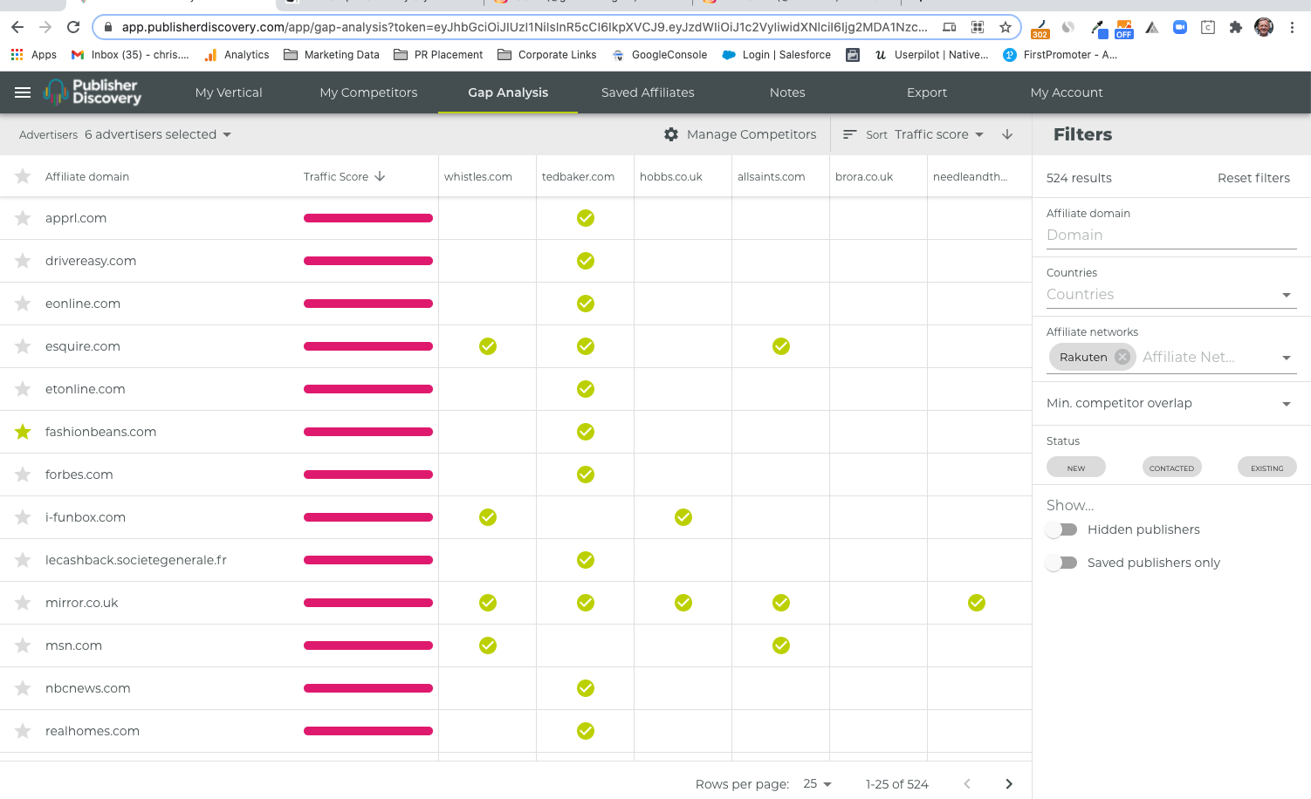Star the eonline.com affiliate

[23, 304]
